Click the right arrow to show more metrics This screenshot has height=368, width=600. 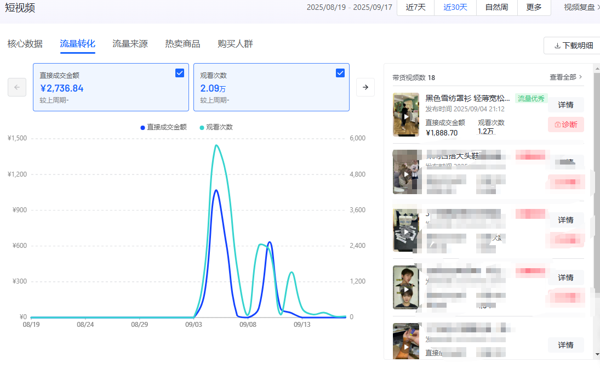(365, 87)
